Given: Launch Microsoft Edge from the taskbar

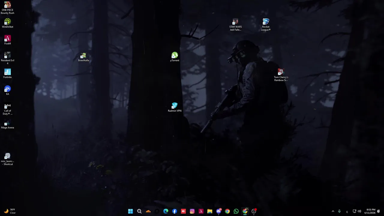Looking at the screenshot, I should tap(166, 211).
